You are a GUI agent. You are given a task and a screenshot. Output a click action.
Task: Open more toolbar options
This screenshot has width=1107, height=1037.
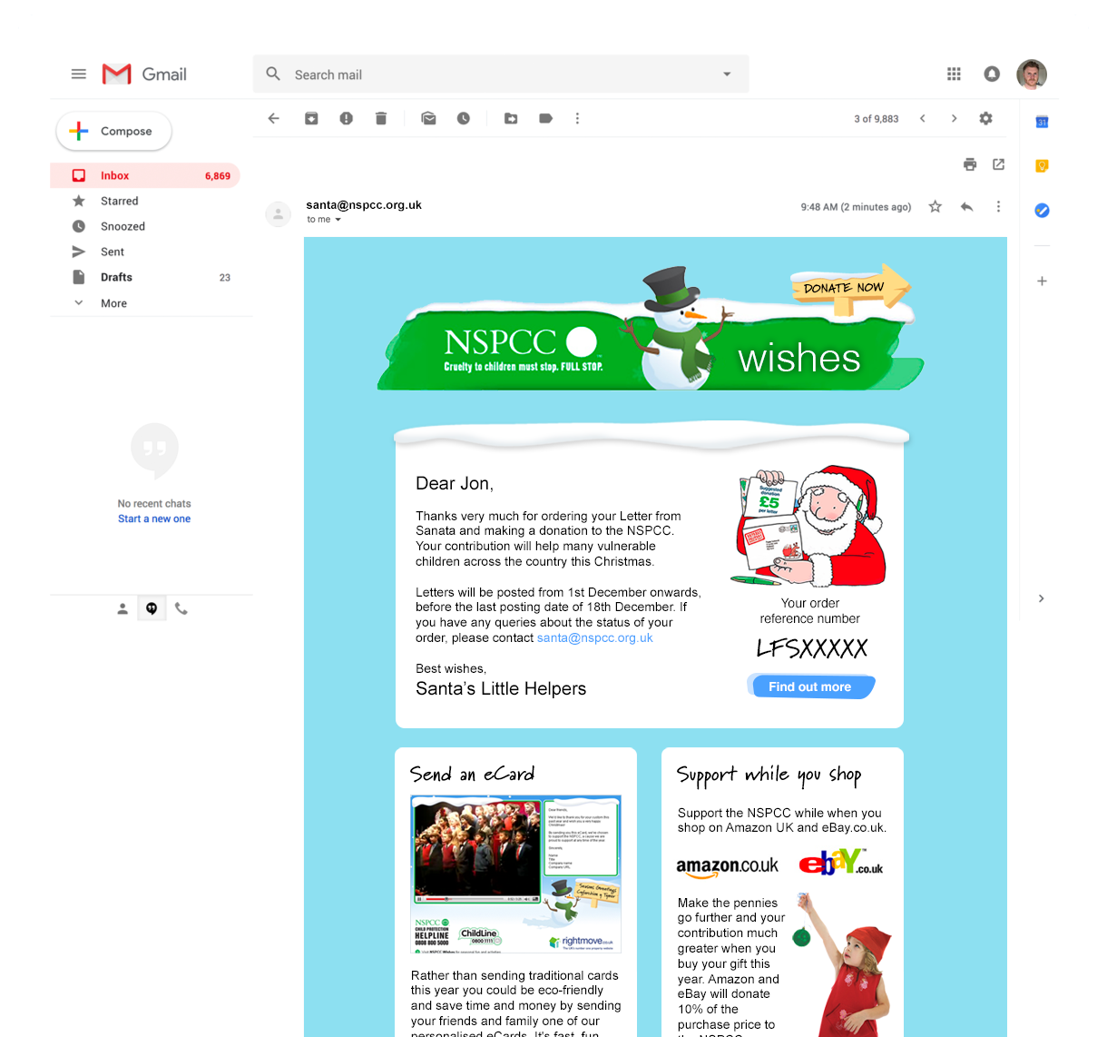tap(577, 118)
